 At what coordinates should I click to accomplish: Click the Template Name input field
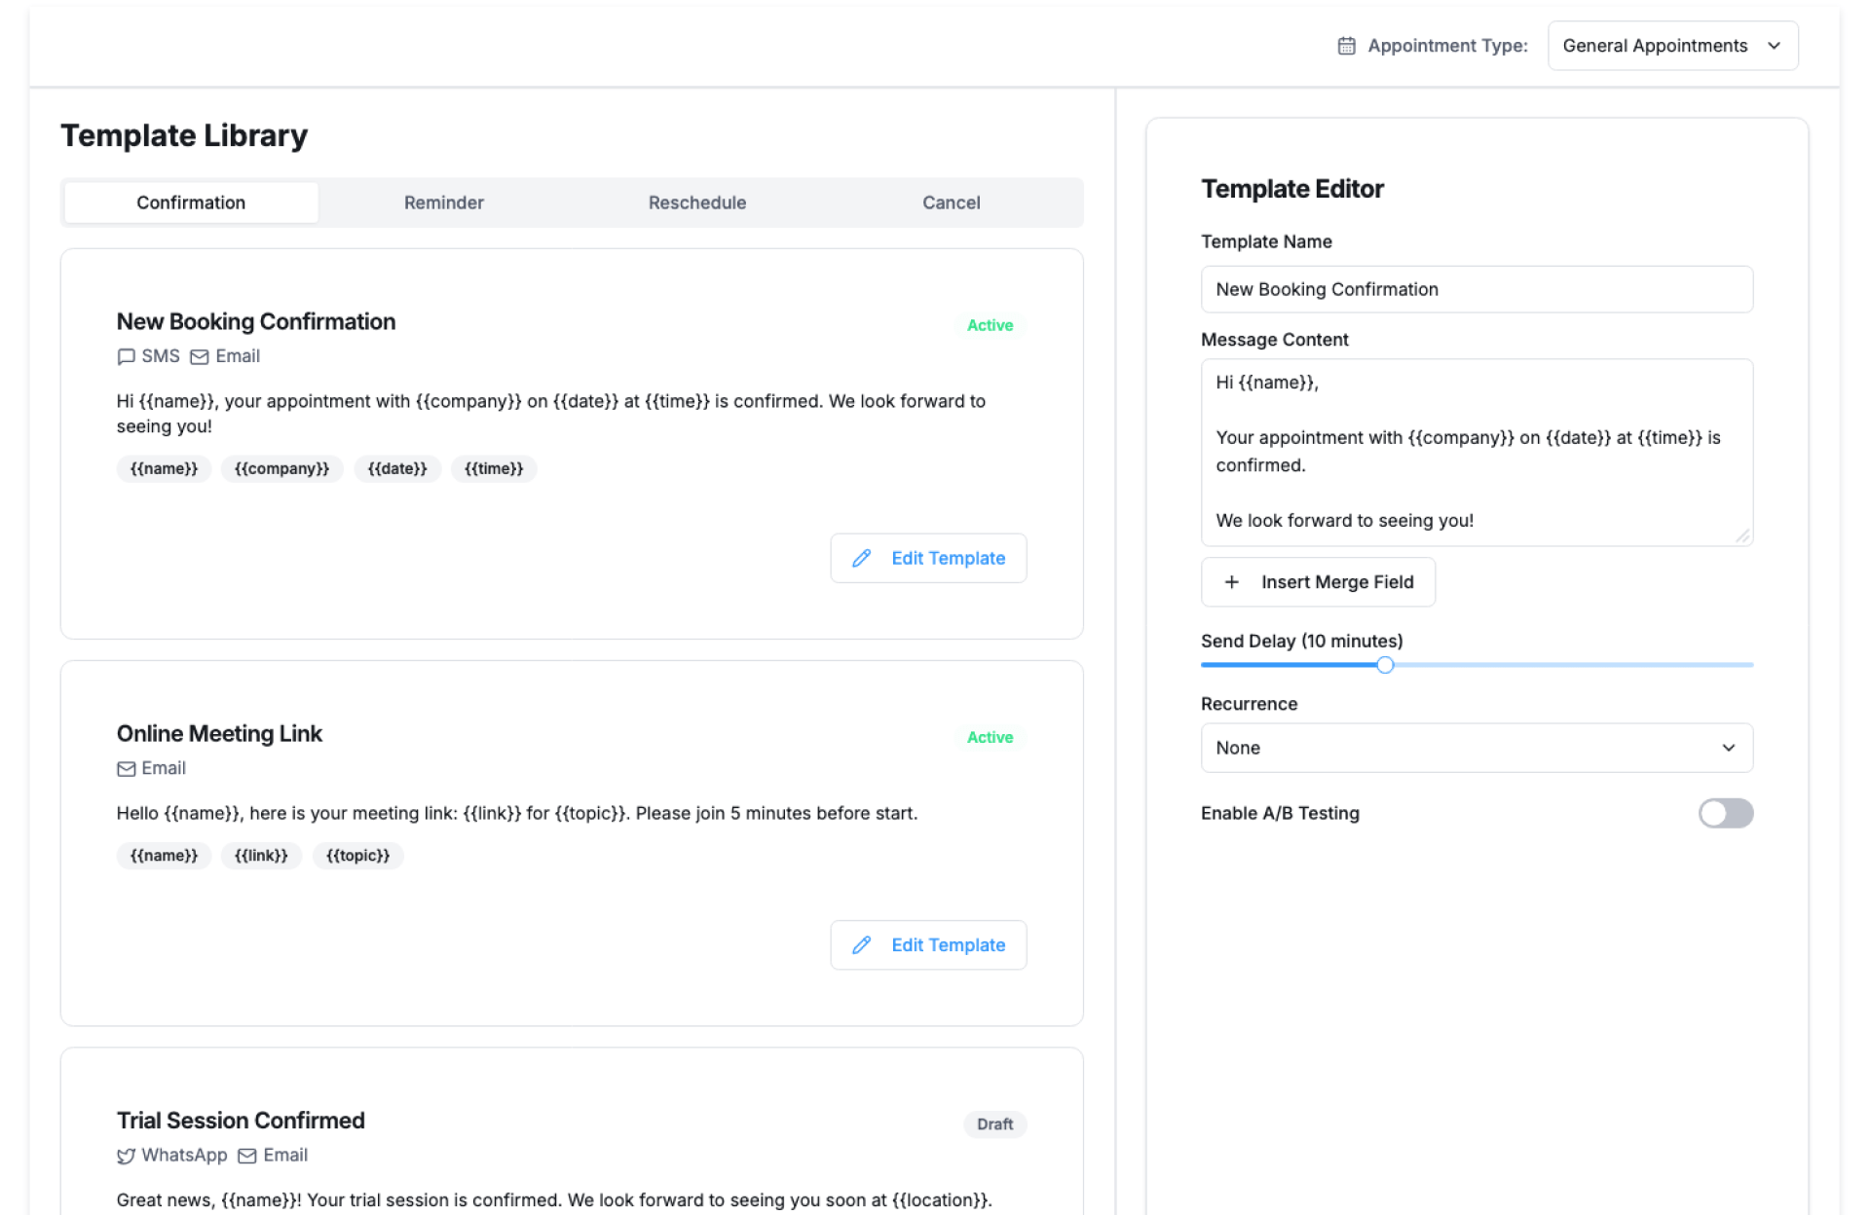click(1476, 289)
